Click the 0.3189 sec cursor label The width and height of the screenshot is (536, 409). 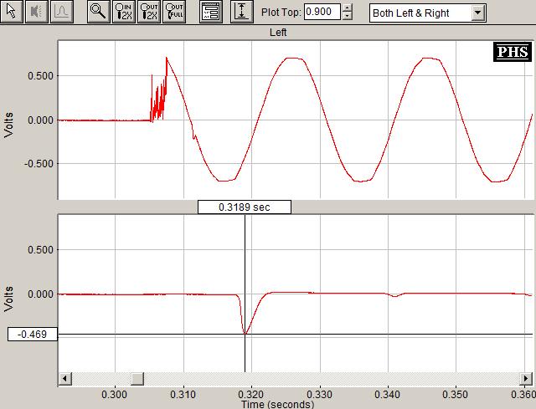pyautogui.click(x=245, y=207)
